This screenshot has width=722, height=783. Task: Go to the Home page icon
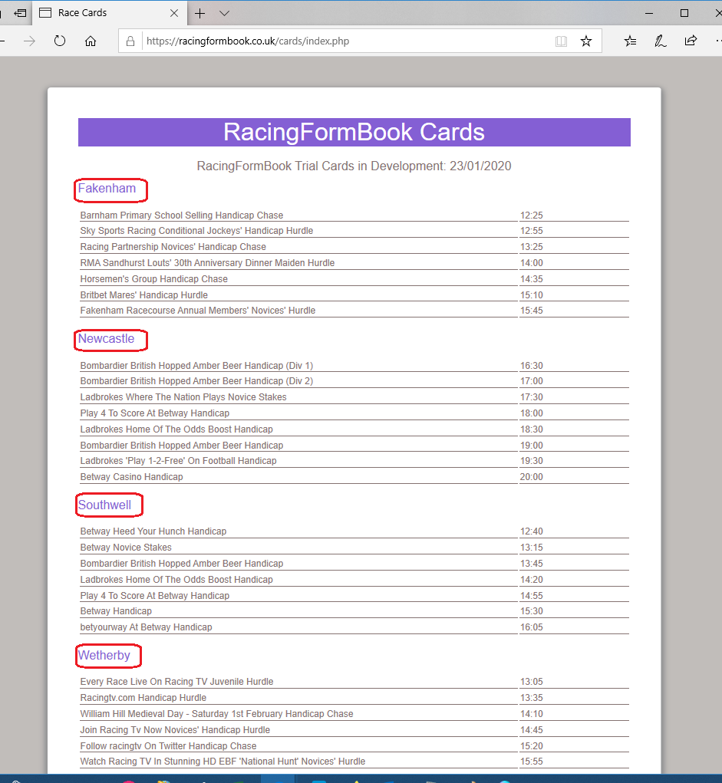(91, 41)
